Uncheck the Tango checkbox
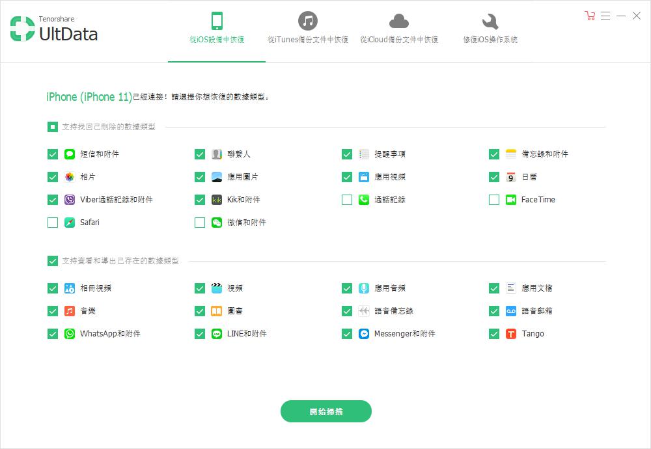This screenshot has height=449, width=651. pyautogui.click(x=493, y=334)
